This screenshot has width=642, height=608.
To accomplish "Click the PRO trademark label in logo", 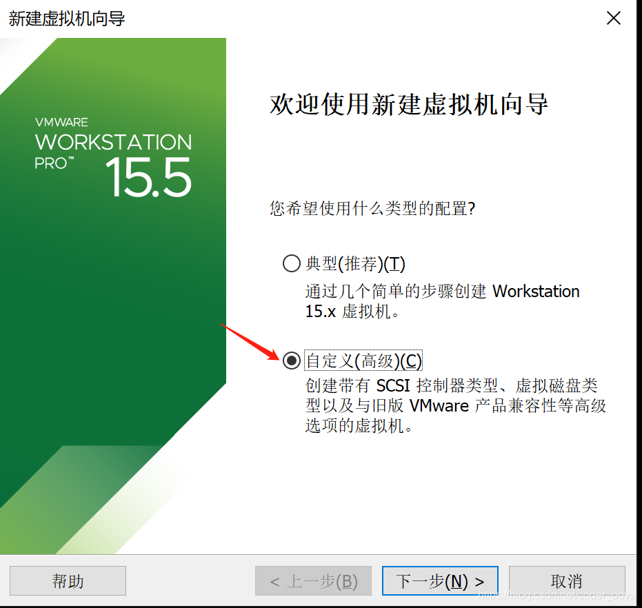I will 54,163.
